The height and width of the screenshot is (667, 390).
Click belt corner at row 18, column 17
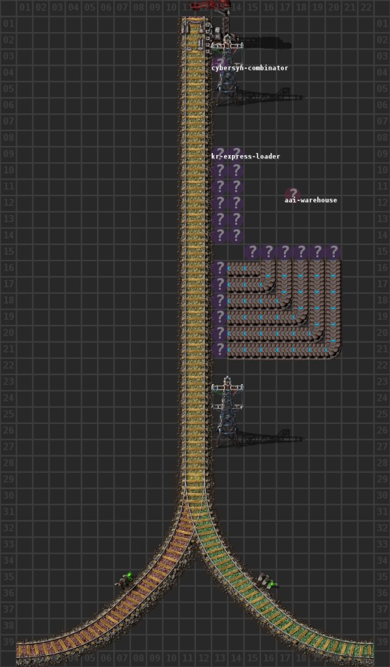tap(285, 300)
